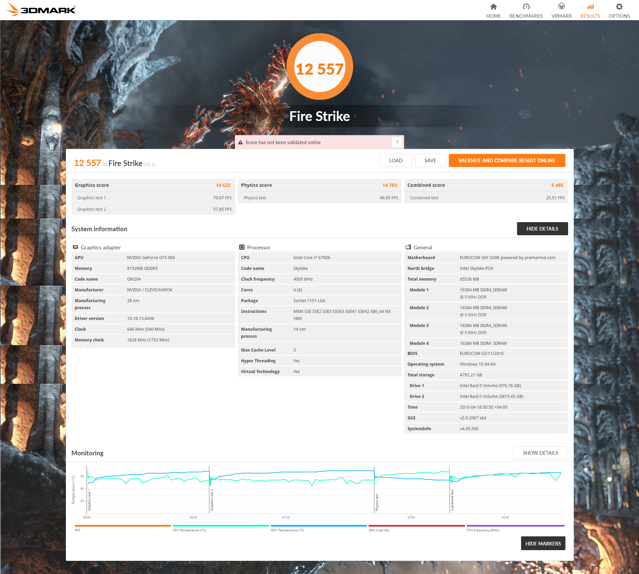Click the Code name GM204 value

pyautogui.click(x=134, y=279)
